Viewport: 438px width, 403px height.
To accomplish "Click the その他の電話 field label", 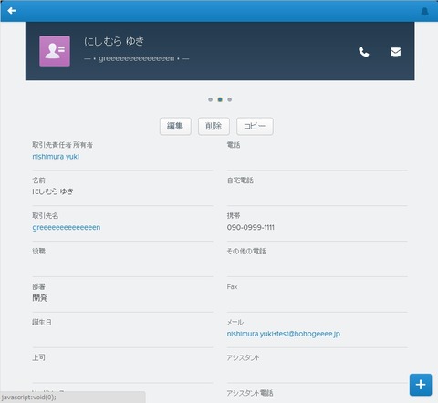I will (x=246, y=252).
